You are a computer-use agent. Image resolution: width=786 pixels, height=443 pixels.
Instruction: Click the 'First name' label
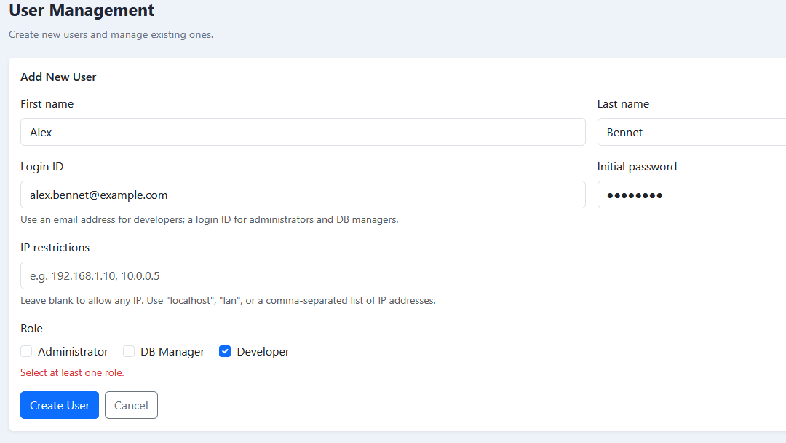pos(47,104)
